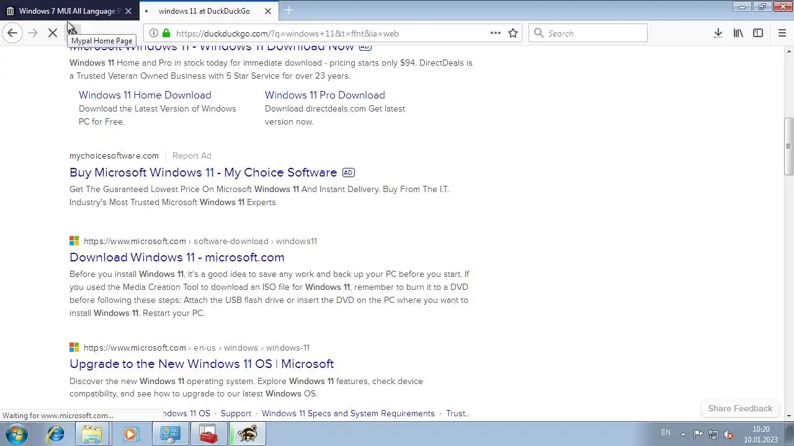Open the Windows Start button
The height and width of the screenshot is (446, 794).
click(x=17, y=434)
